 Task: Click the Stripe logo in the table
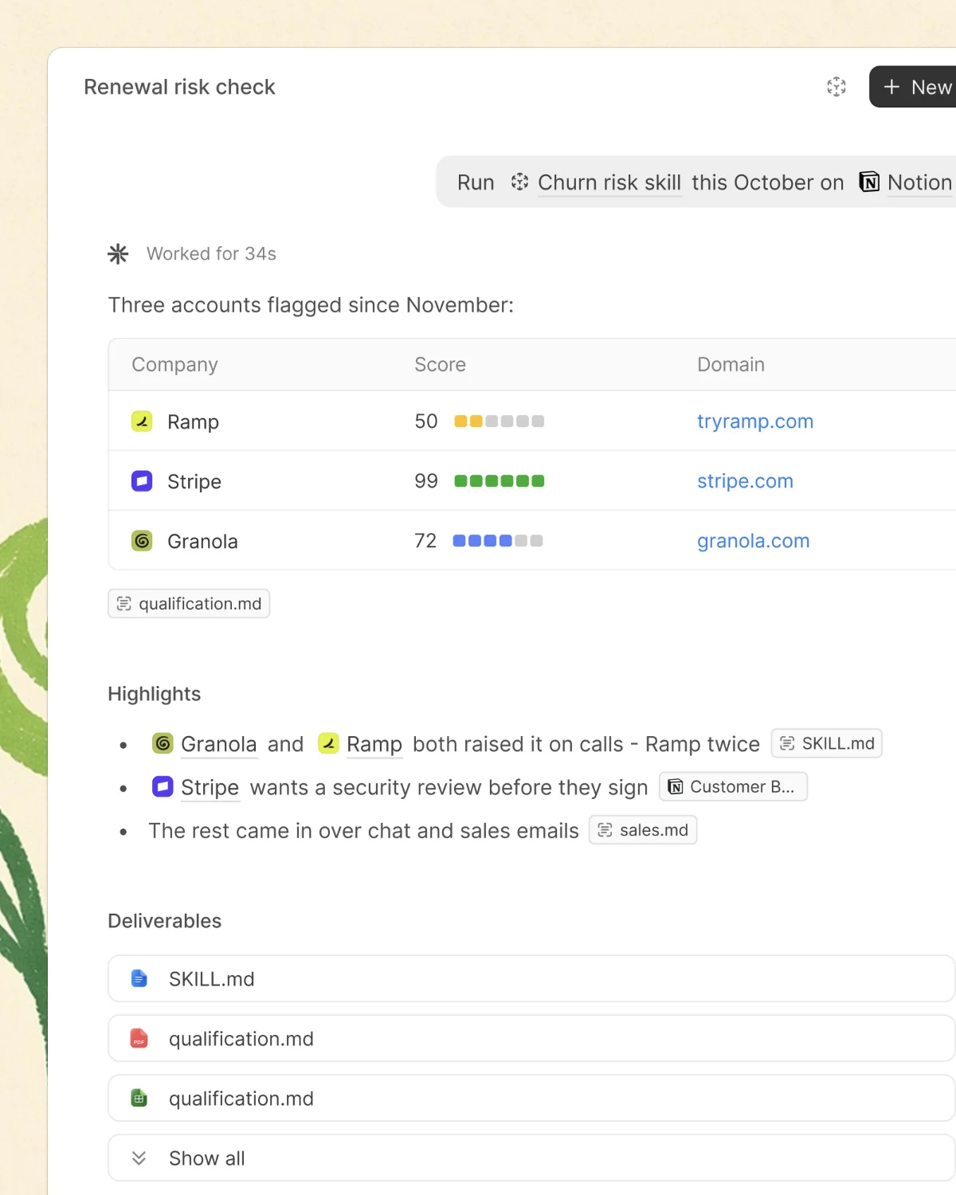pos(142,481)
